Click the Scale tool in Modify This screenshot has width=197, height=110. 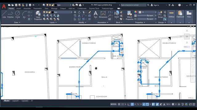[x=79, y=19]
